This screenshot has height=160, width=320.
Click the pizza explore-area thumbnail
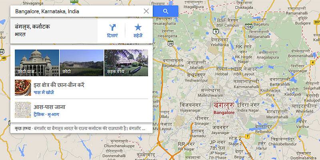[23, 88]
